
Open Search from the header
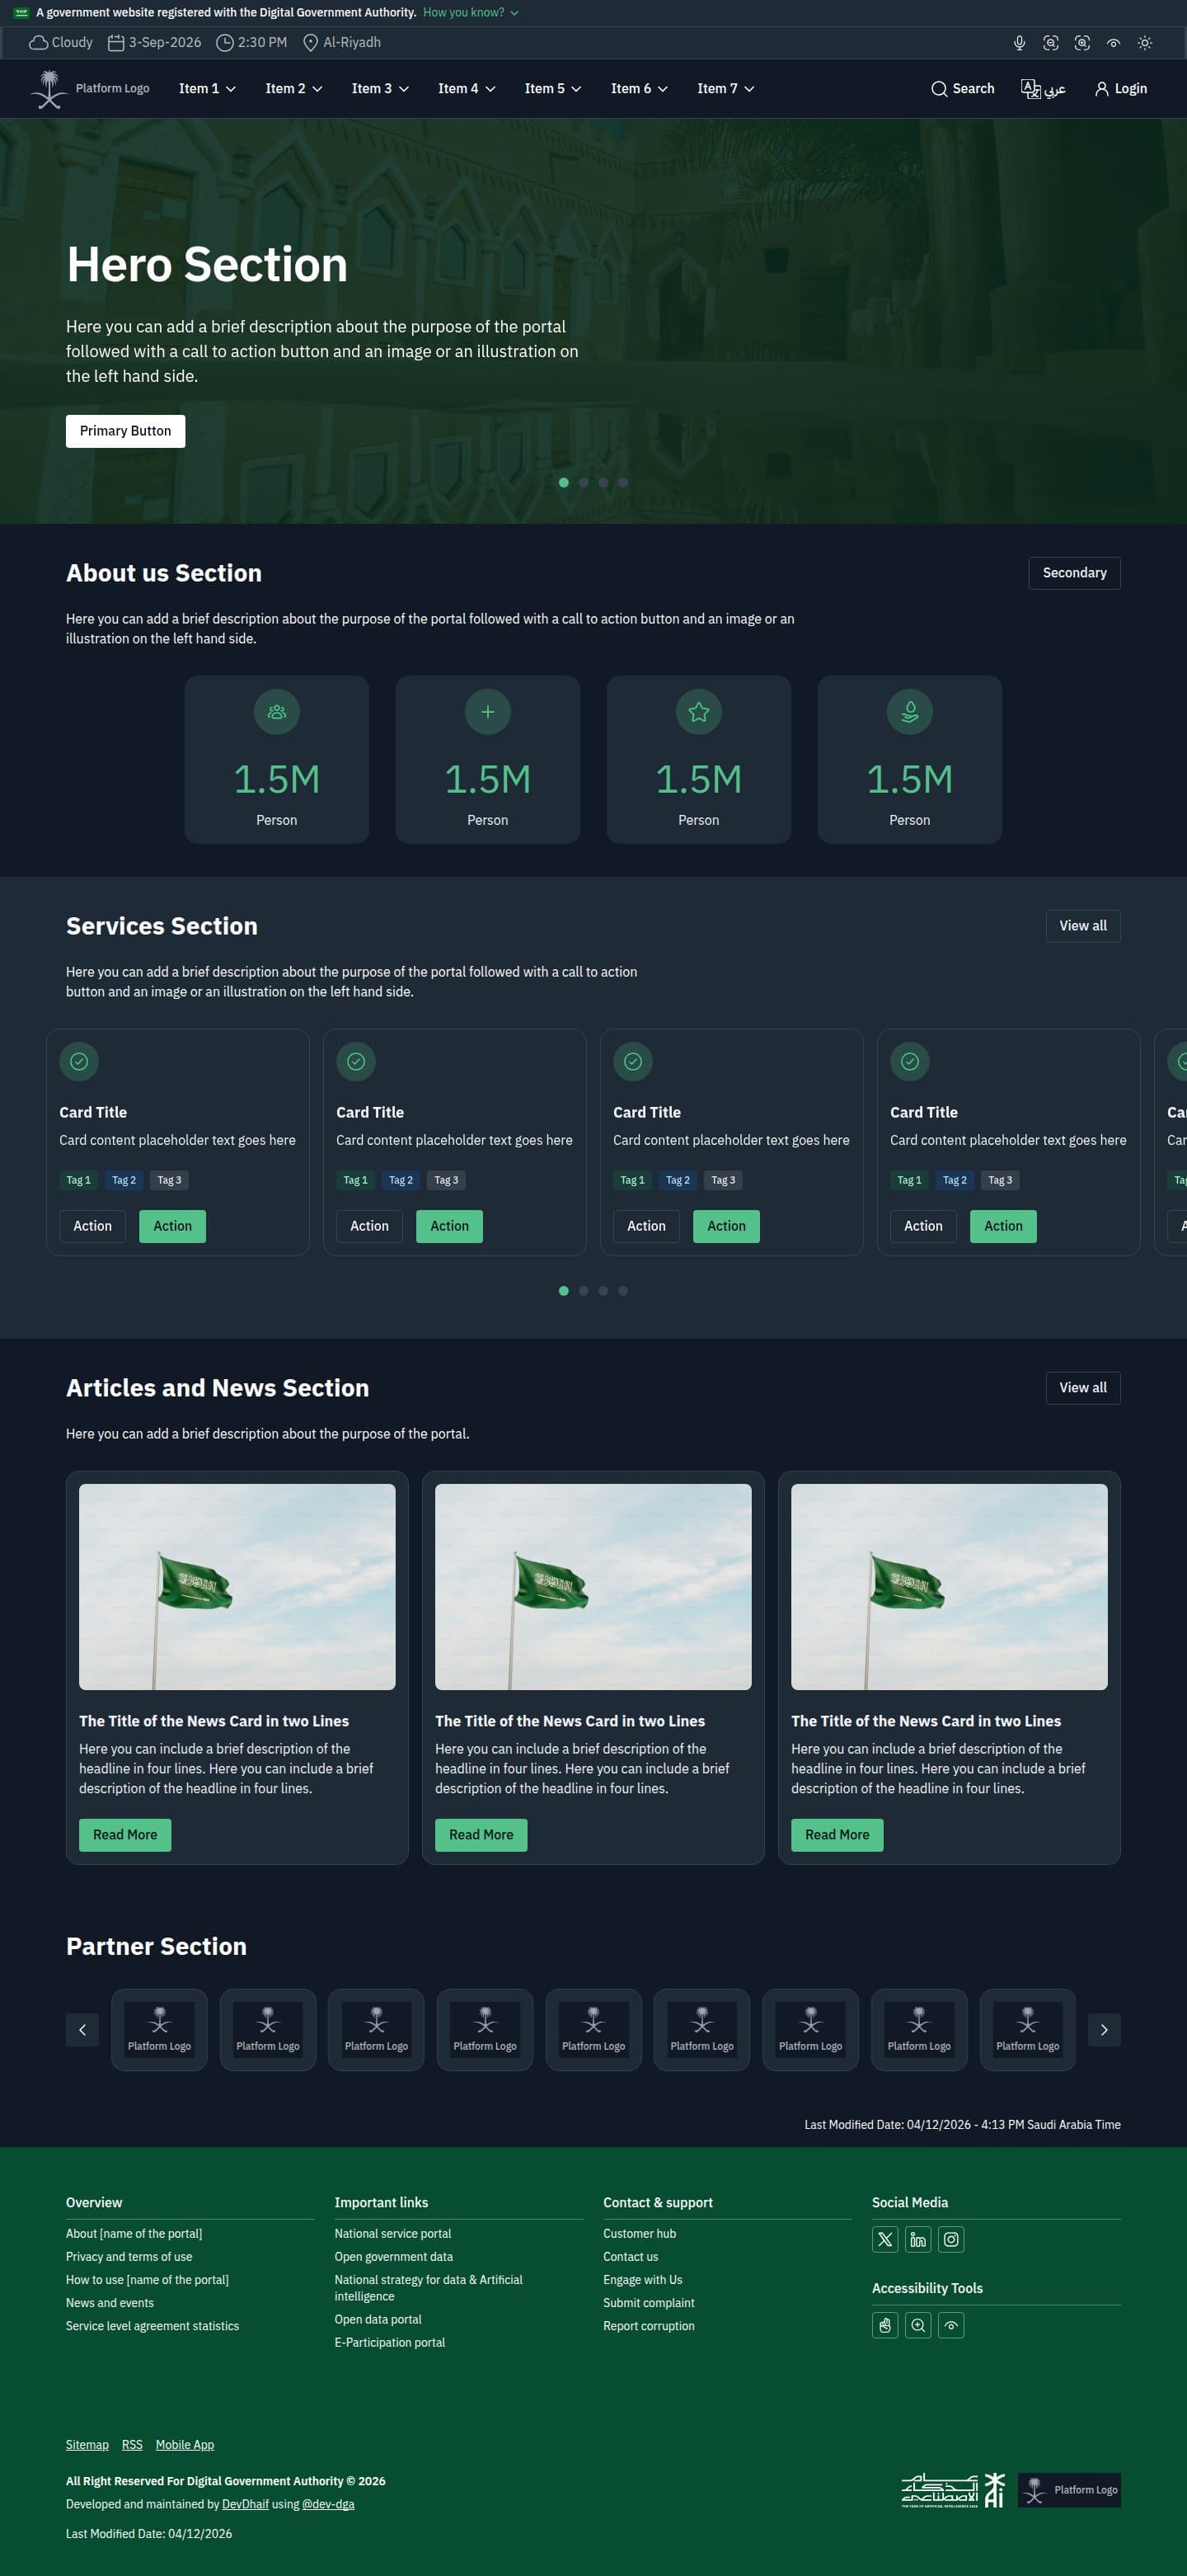coord(962,89)
